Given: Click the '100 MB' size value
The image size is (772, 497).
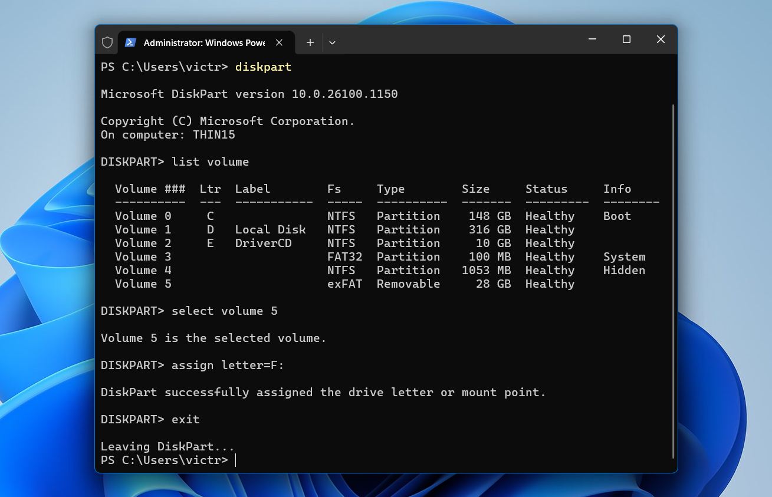Looking at the screenshot, I should (490, 256).
